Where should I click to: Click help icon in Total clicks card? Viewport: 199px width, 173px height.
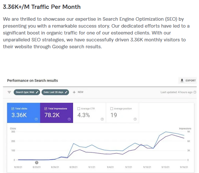point(36,119)
